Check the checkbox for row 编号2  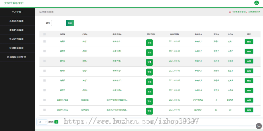(44, 51)
